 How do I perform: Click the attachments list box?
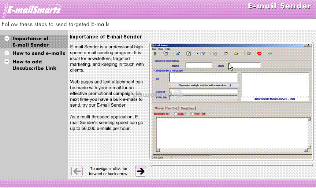(x=275, y=85)
